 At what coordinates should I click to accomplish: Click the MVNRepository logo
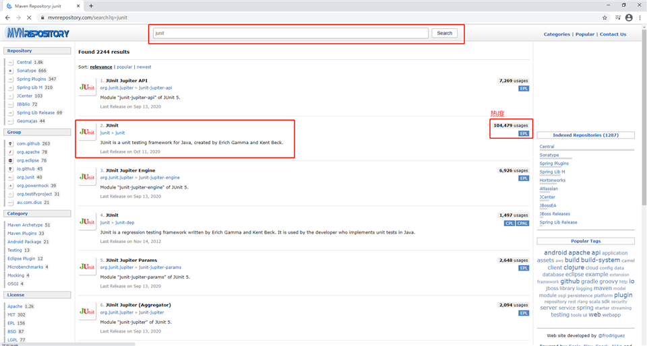pos(38,34)
